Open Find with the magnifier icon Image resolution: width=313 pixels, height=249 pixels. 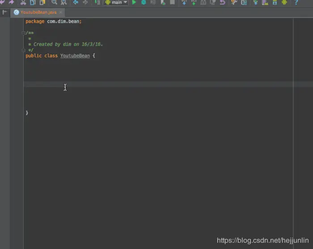point(54,2)
